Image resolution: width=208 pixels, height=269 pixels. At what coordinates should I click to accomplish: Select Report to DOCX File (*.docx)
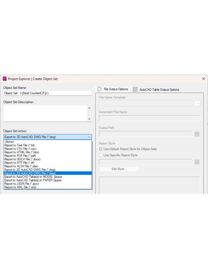click(x=48, y=159)
